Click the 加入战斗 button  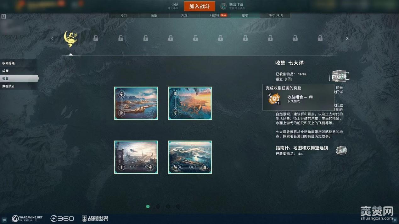point(199,6)
